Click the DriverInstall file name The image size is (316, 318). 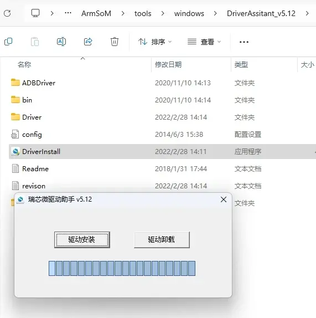(x=41, y=151)
